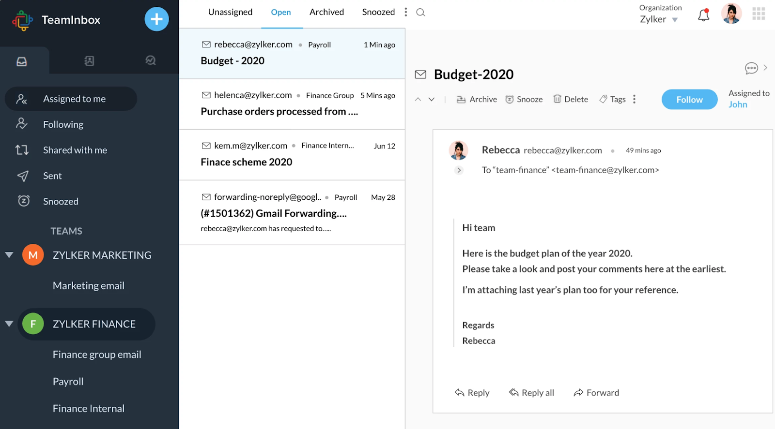
Task: Switch to the Archived tab
Action: click(x=326, y=12)
